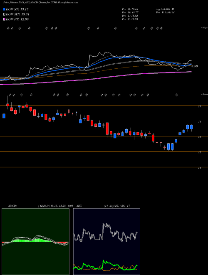This screenshot has width=208, height=275.
Task: Click the blue DOW ST legend swatch
Action: click(5, 9)
